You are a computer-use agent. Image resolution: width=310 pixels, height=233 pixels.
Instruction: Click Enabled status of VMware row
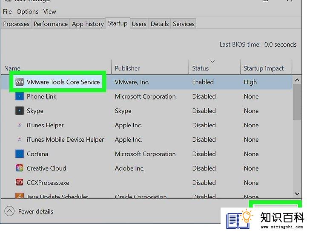click(x=203, y=82)
